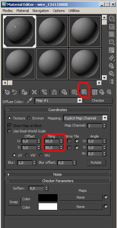
Task: Select VW coordinate radio button
Action: tap(27, 155)
